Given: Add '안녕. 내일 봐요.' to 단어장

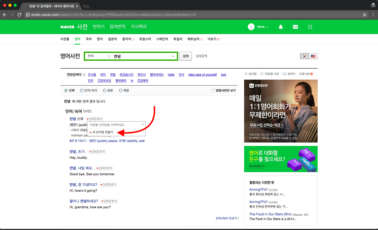Looking at the screenshot, I should (x=104, y=168).
